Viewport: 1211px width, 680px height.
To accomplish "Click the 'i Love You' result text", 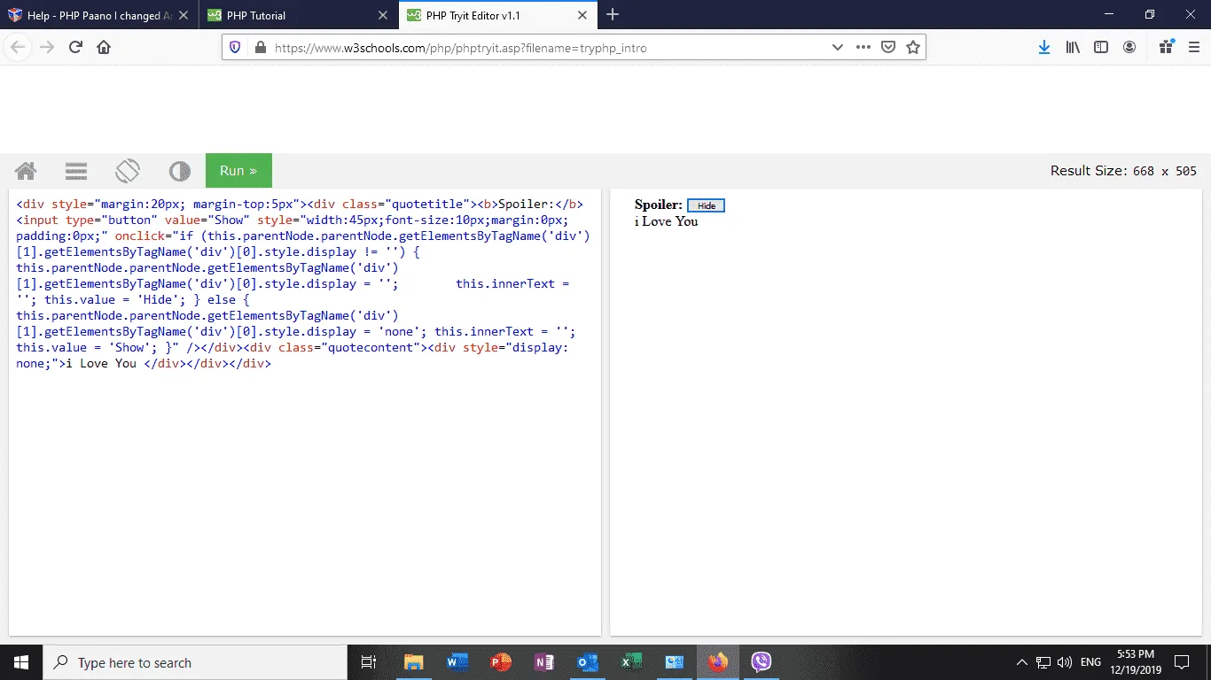I will (x=666, y=221).
